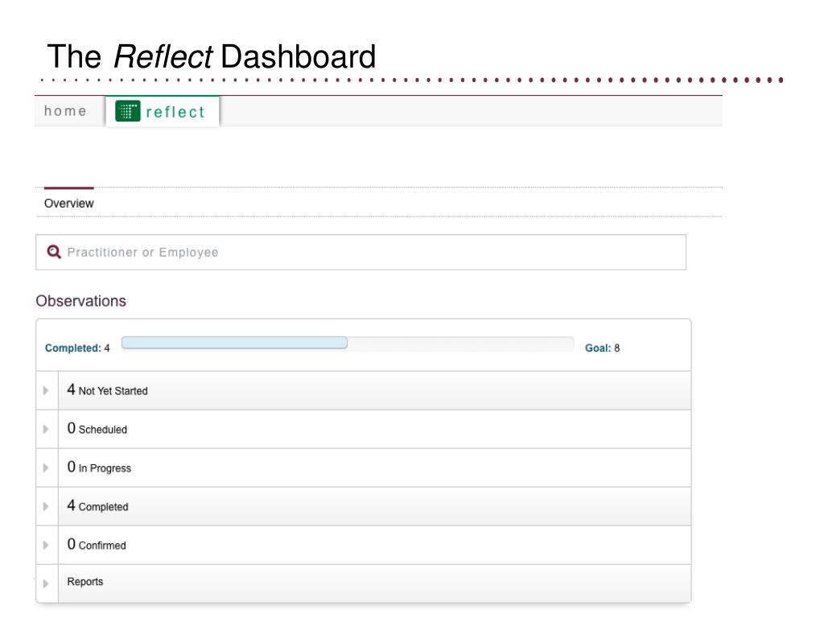Viewport: 824px width, 618px height.
Task: Select the reflect tab label
Action: pos(175,112)
